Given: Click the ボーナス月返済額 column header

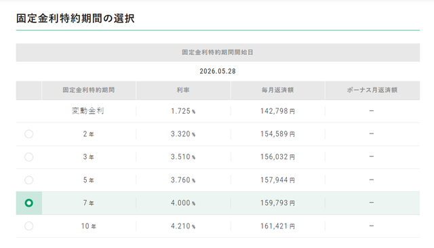Looking at the screenshot, I should (372, 90).
